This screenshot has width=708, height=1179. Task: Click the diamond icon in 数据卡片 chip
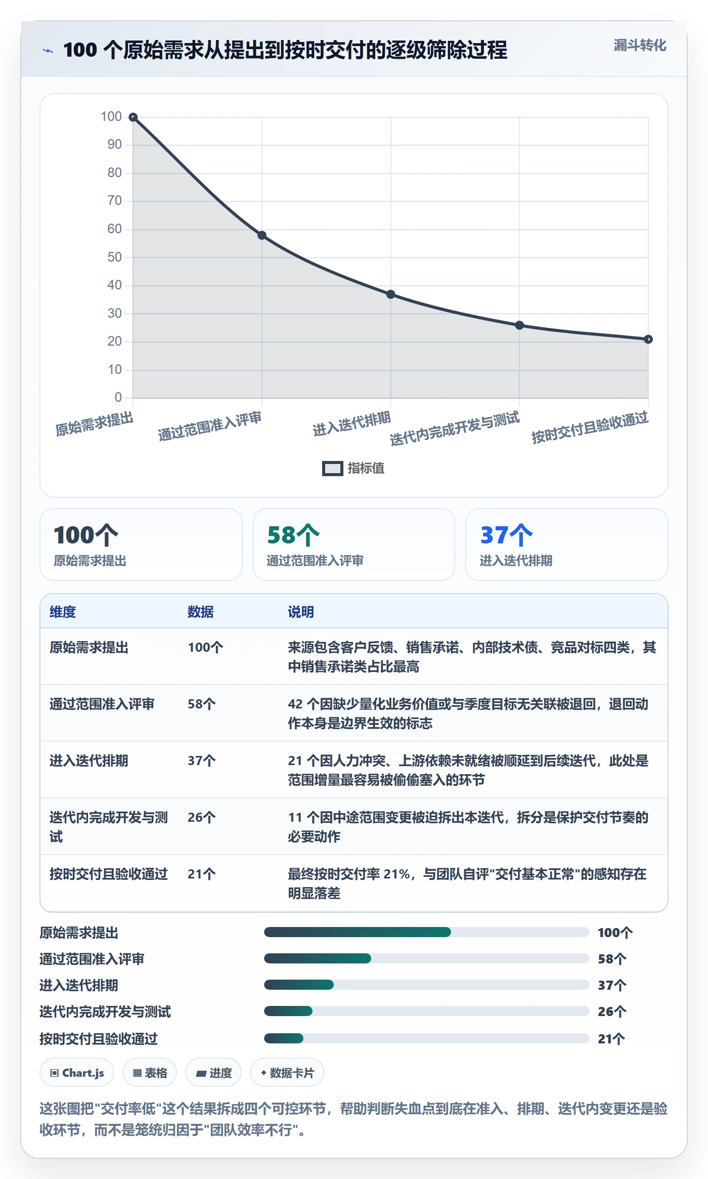click(x=263, y=1073)
